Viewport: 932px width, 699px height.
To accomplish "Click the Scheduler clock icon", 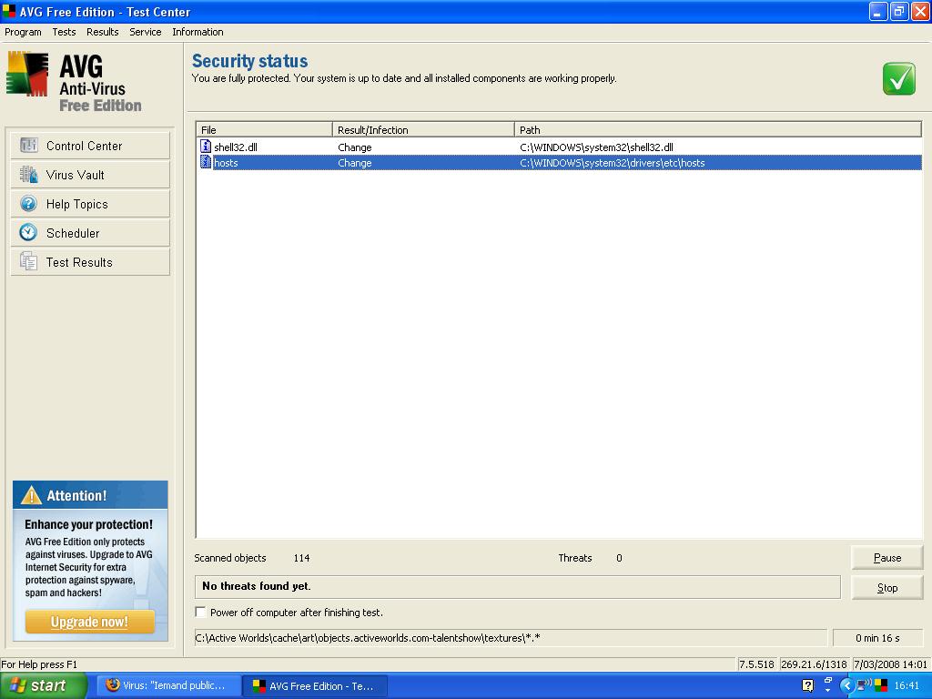I will click(x=28, y=232).
